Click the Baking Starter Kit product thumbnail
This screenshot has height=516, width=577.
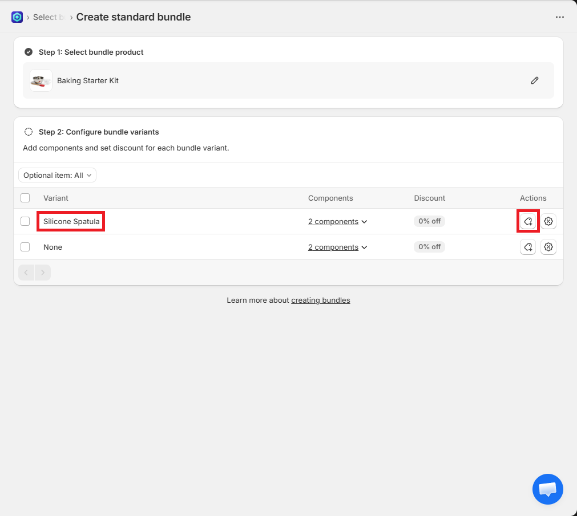[41, 80]
